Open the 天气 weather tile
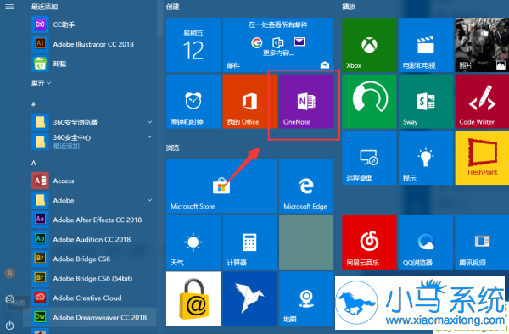This screenshot has width=509, height=334. point(193,242)
